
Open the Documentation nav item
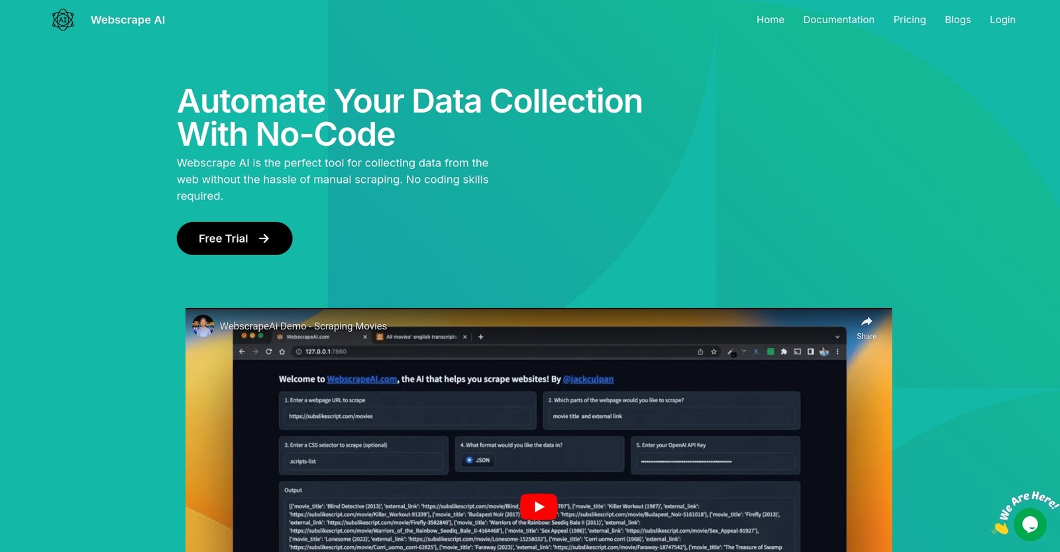click(838, 20)
